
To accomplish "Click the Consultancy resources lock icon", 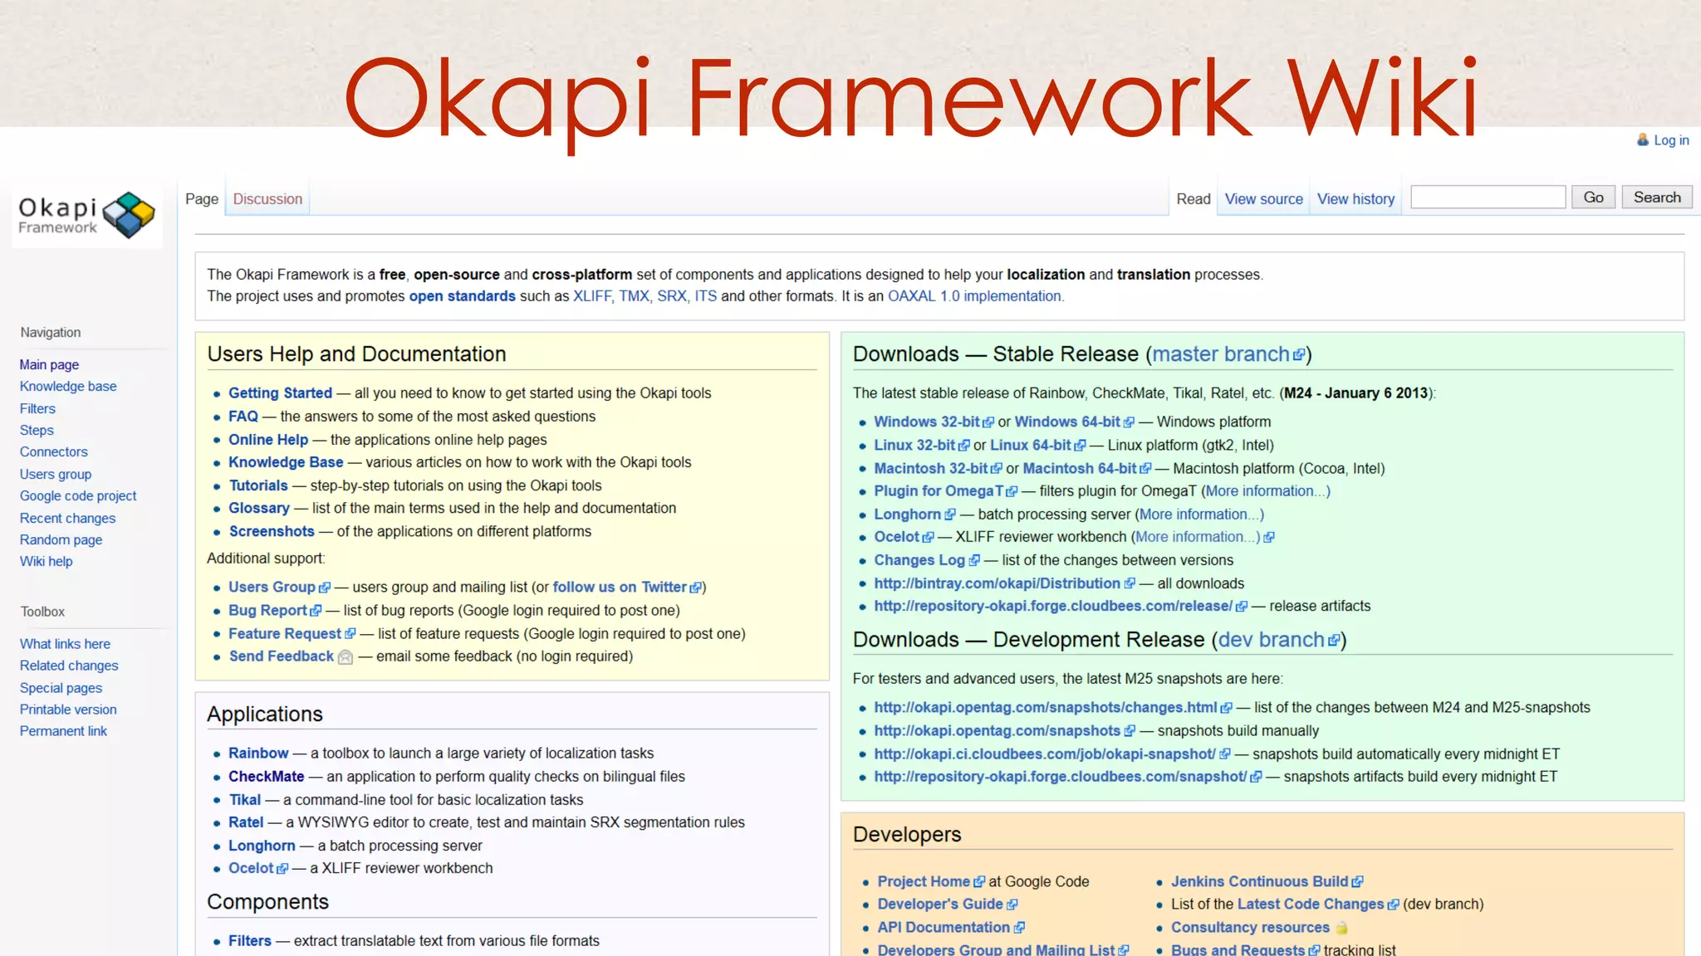I will [1341, 928].
